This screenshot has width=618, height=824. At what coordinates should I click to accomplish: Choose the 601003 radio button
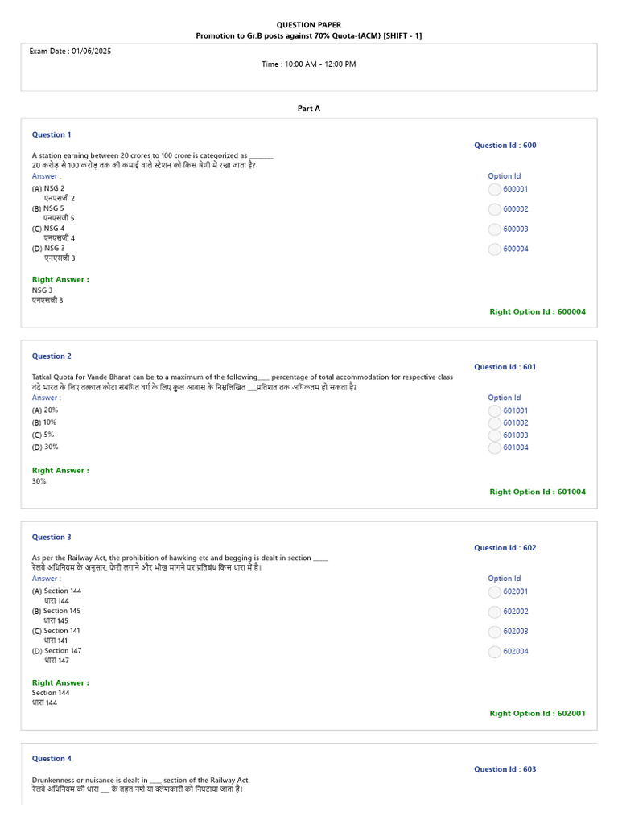click(495, 435)
